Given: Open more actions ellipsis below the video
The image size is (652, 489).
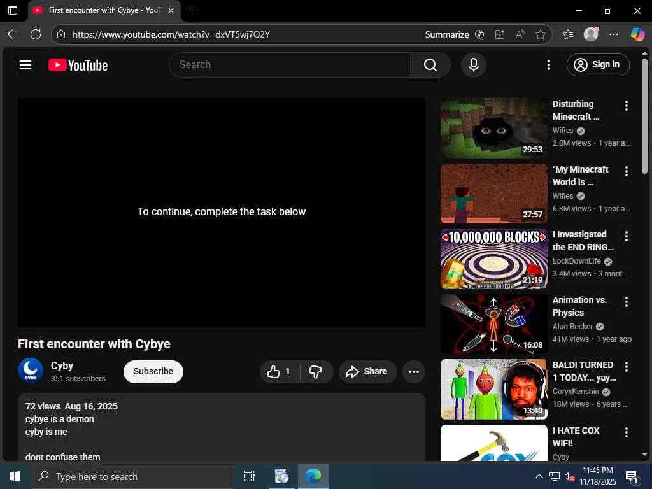Looking at the screenshot, I should pyautogui.click(x=414, y=371).
